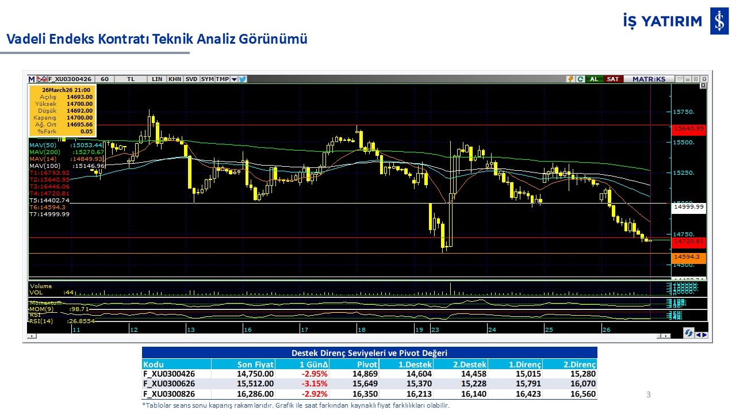Click the horizontal scrollbar right arrow
Viewport: 736px width, 414px height.
coord(666,336)
